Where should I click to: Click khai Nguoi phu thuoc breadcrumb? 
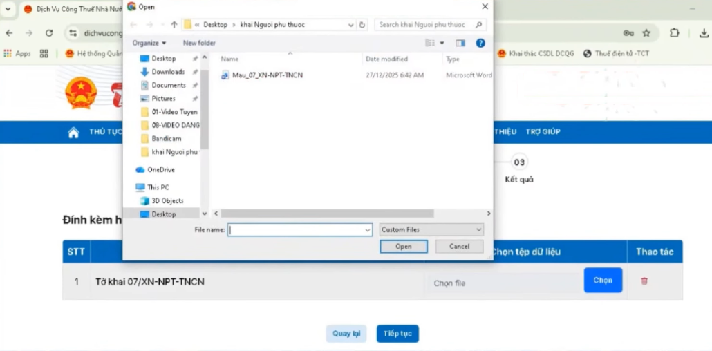272,25
